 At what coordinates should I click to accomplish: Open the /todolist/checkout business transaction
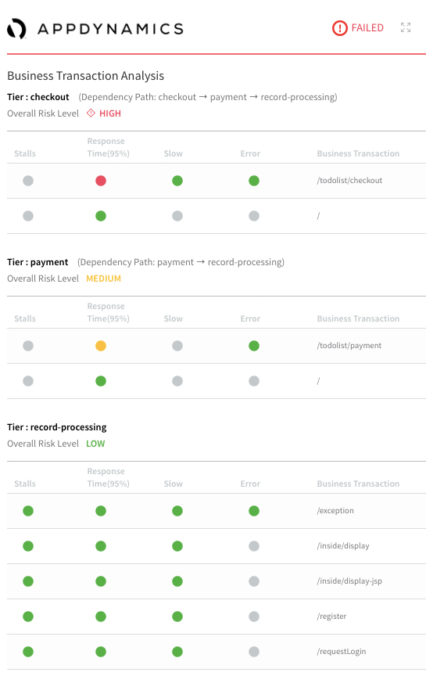coord(349,181)
